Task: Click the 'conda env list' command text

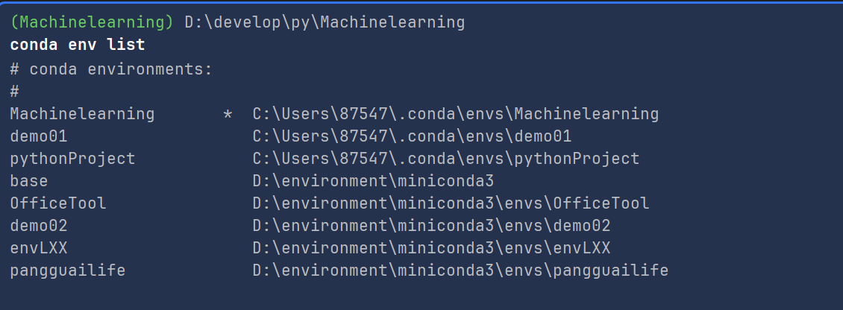Action: (78, 45)
